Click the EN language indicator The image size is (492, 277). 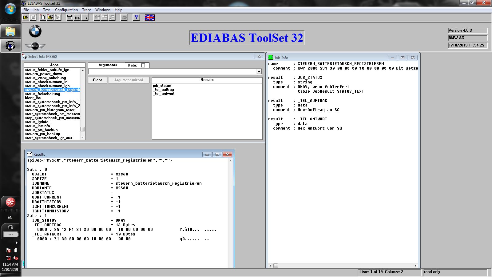pyautogui.click(x=10, y=218)
